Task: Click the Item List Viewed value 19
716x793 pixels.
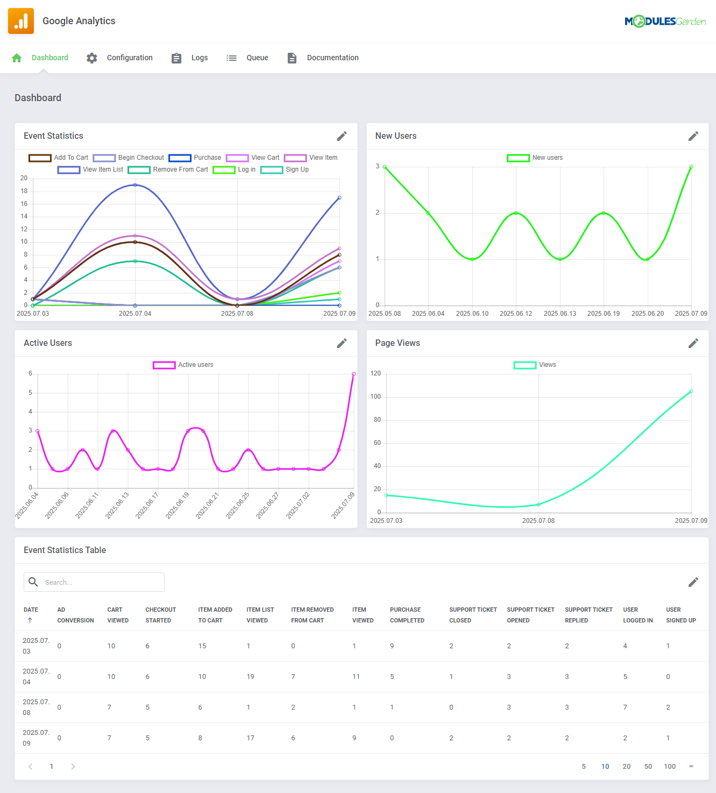Action: [251, 677]
